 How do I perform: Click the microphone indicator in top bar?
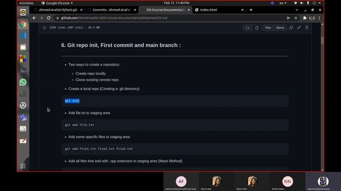pos(308,3)
